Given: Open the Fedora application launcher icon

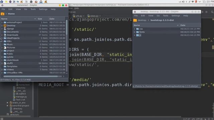Looking at the screenshot, I should pyautogui.click(x=2, y=2).
